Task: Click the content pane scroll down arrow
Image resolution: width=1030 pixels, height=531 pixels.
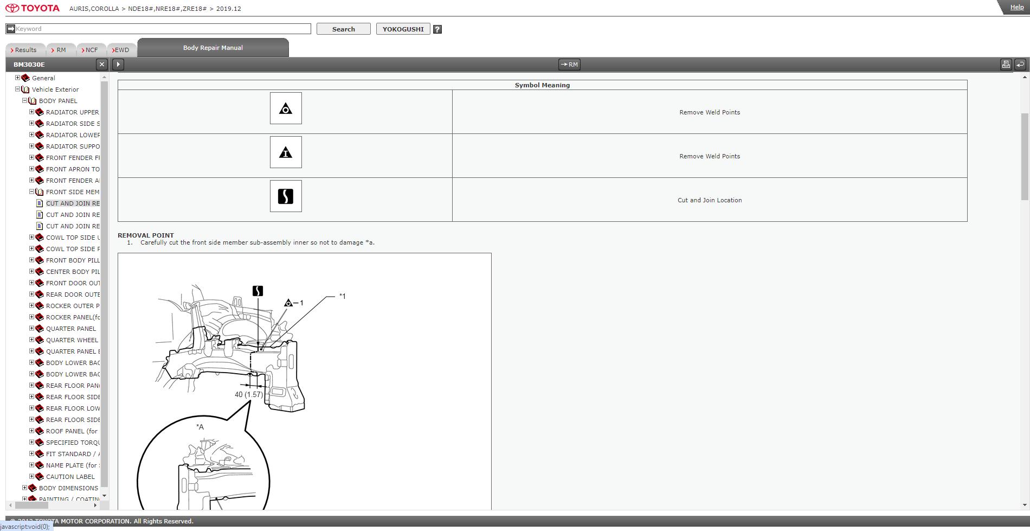Action: 1025,505
